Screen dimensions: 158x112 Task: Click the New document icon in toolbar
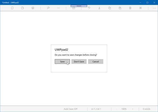point(12,8)
